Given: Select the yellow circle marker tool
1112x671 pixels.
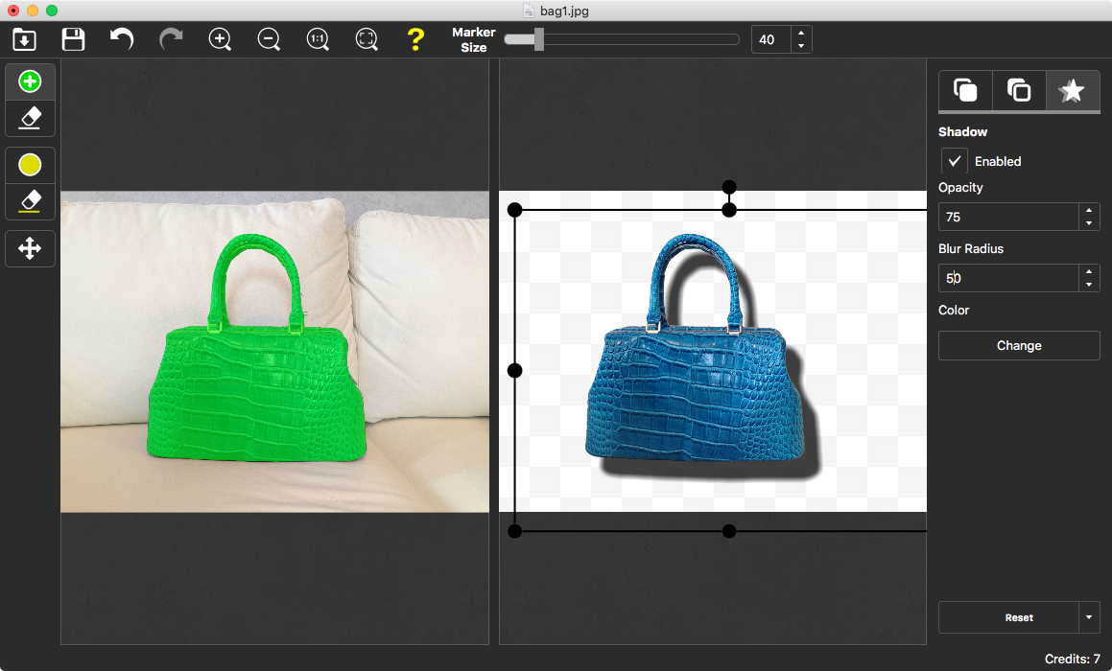Looking at the screenshot, I should coord(30,166).
